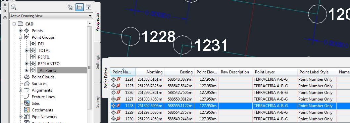Open Toolspace properties menu icon
This screenshot has width=350, height=123.
click(5, 17)
